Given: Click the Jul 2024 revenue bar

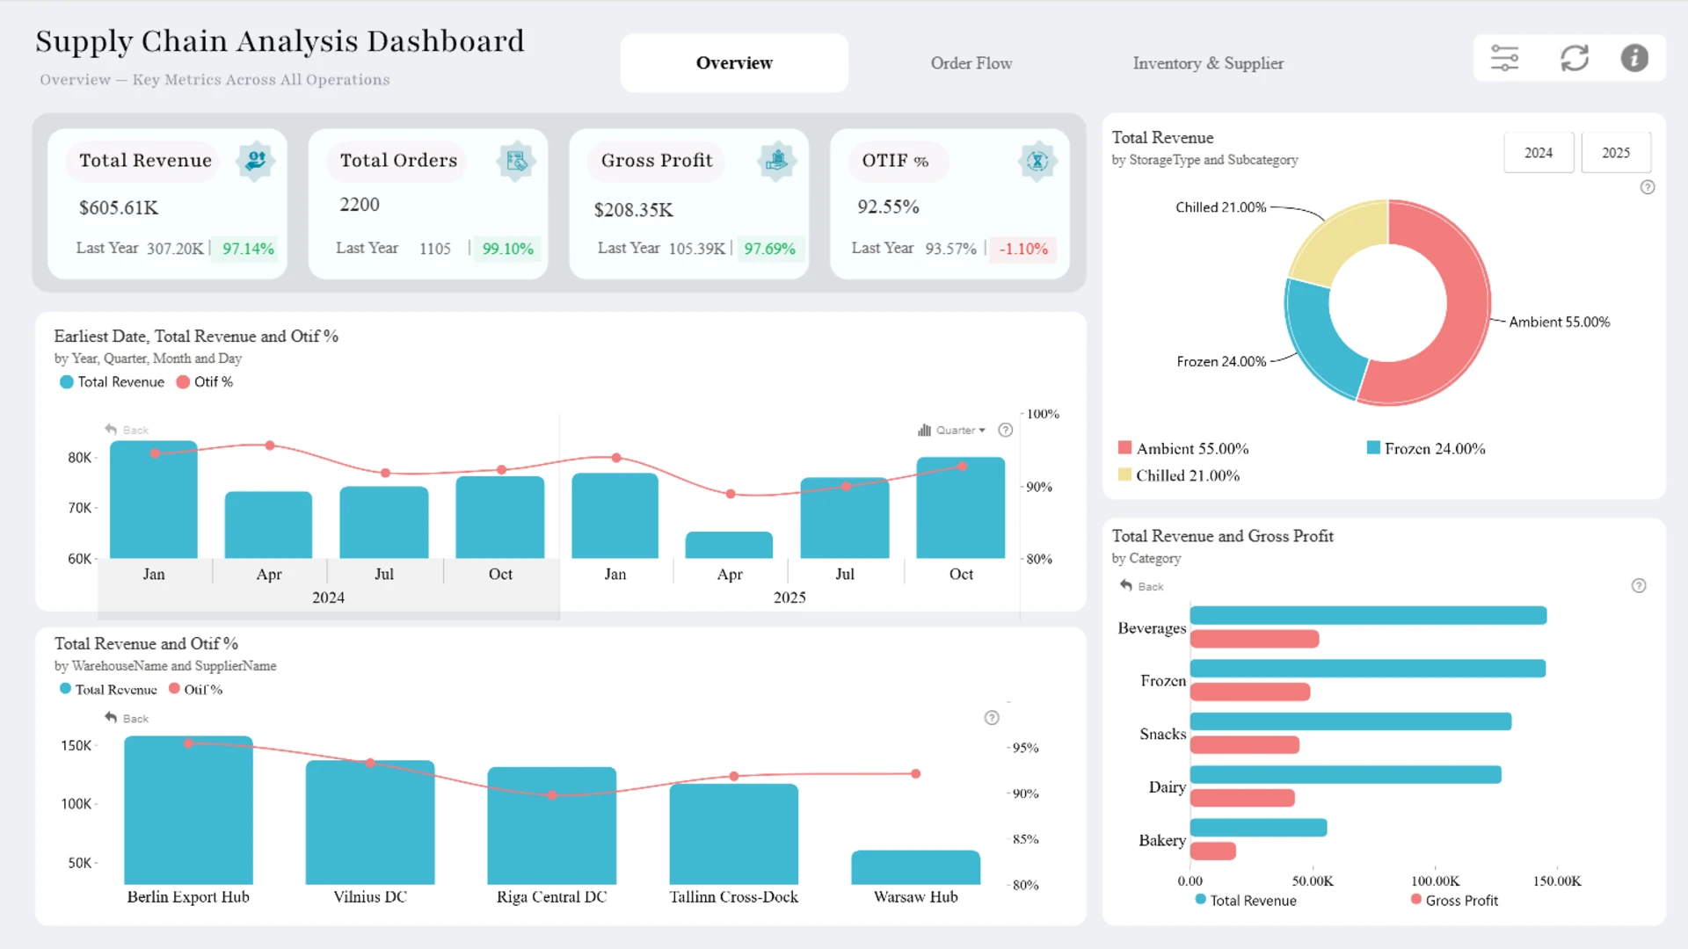Looking at the screenshot, I should [x=384, y=523].
